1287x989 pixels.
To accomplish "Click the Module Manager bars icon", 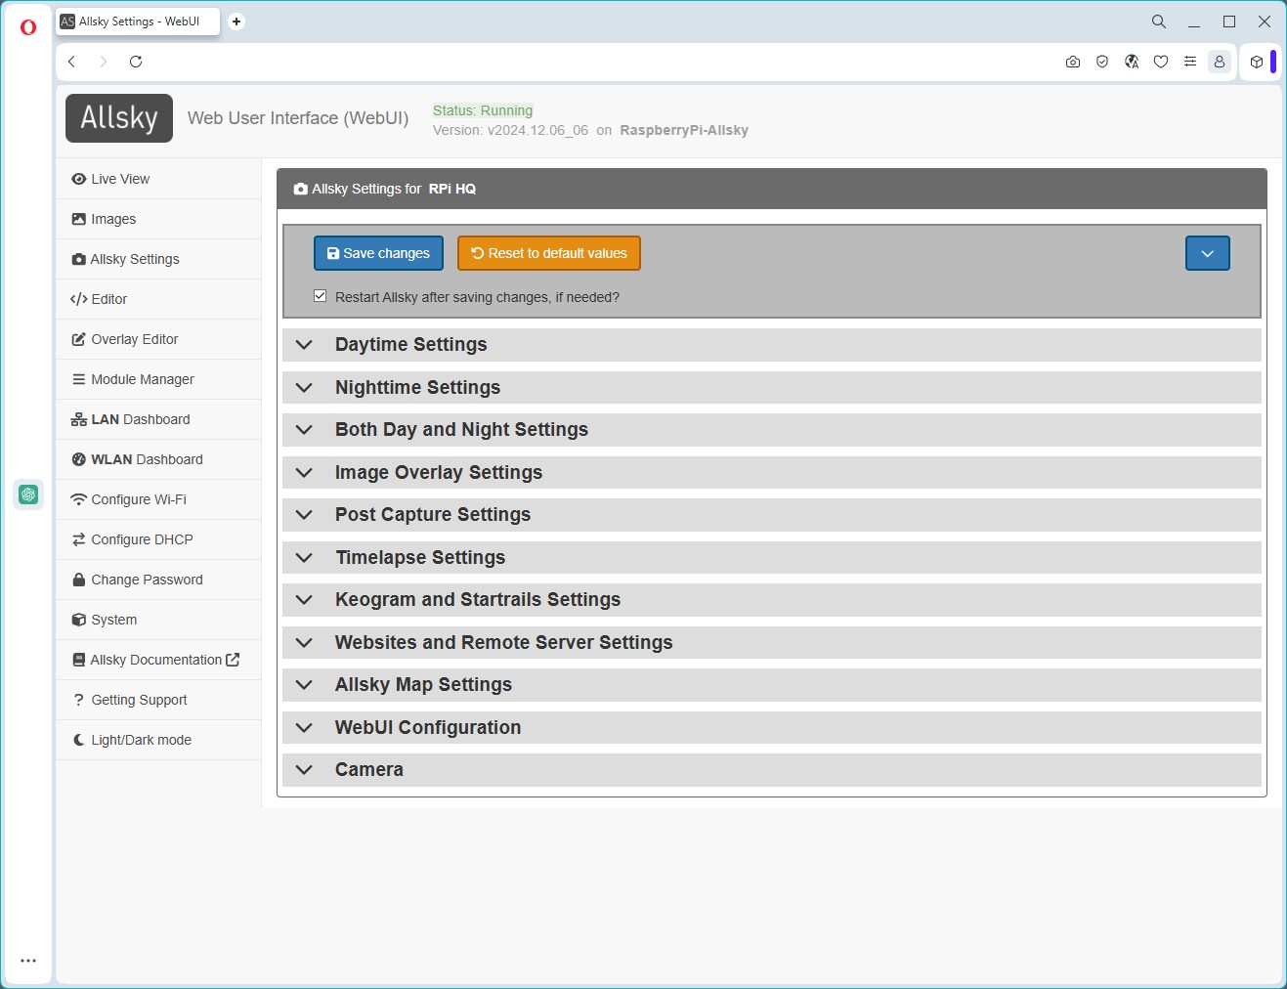I will [x=78, y=379].
